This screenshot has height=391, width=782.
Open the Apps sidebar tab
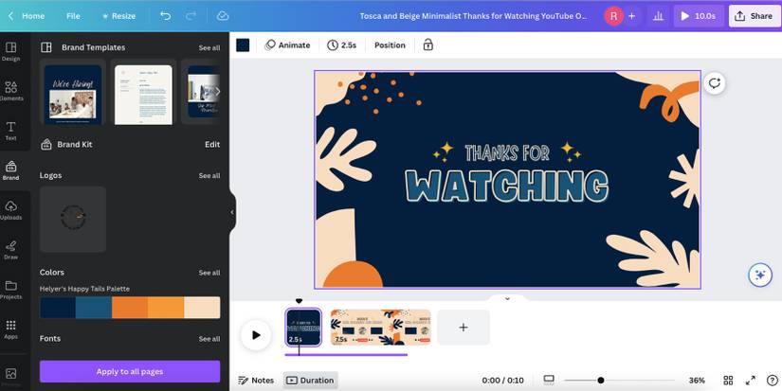click(10, 329)
